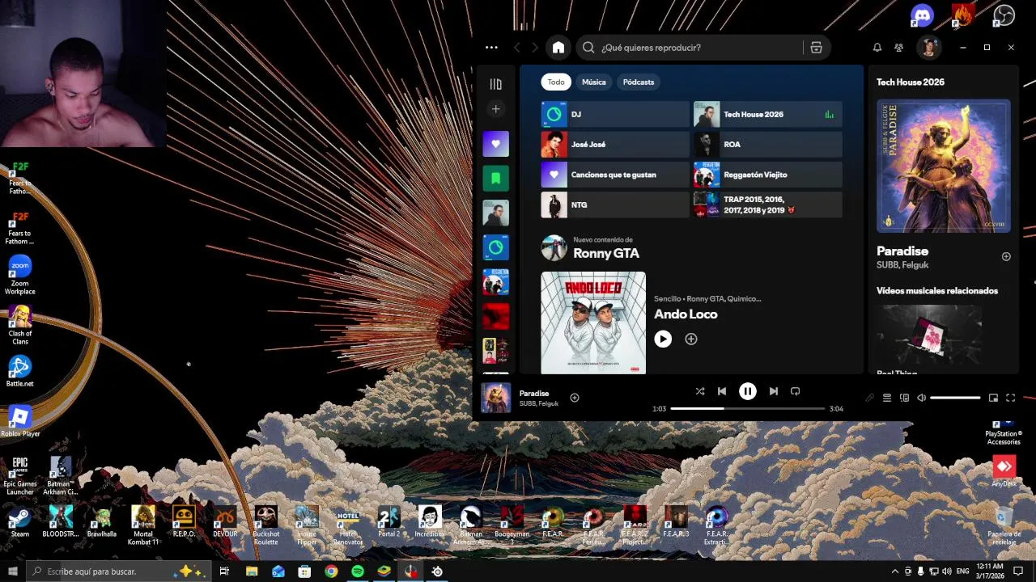Open Windows Start menu
Viewport: 1036px width, 582px height.
13,571
